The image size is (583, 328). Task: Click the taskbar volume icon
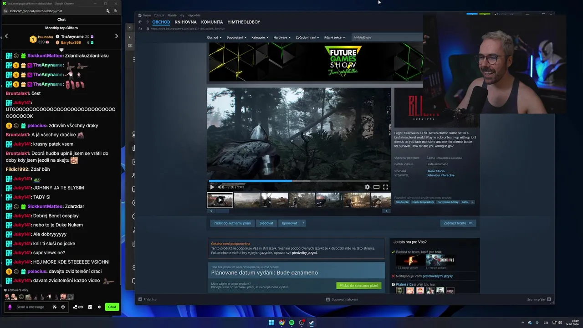pyautogui.click(x=560, y=323)
